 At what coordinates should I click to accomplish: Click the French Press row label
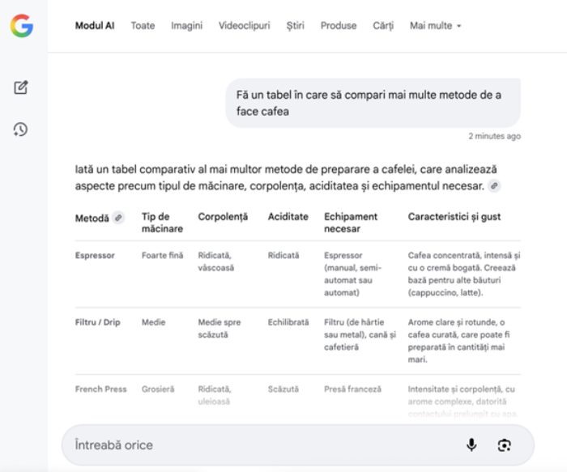click(100, 389)
